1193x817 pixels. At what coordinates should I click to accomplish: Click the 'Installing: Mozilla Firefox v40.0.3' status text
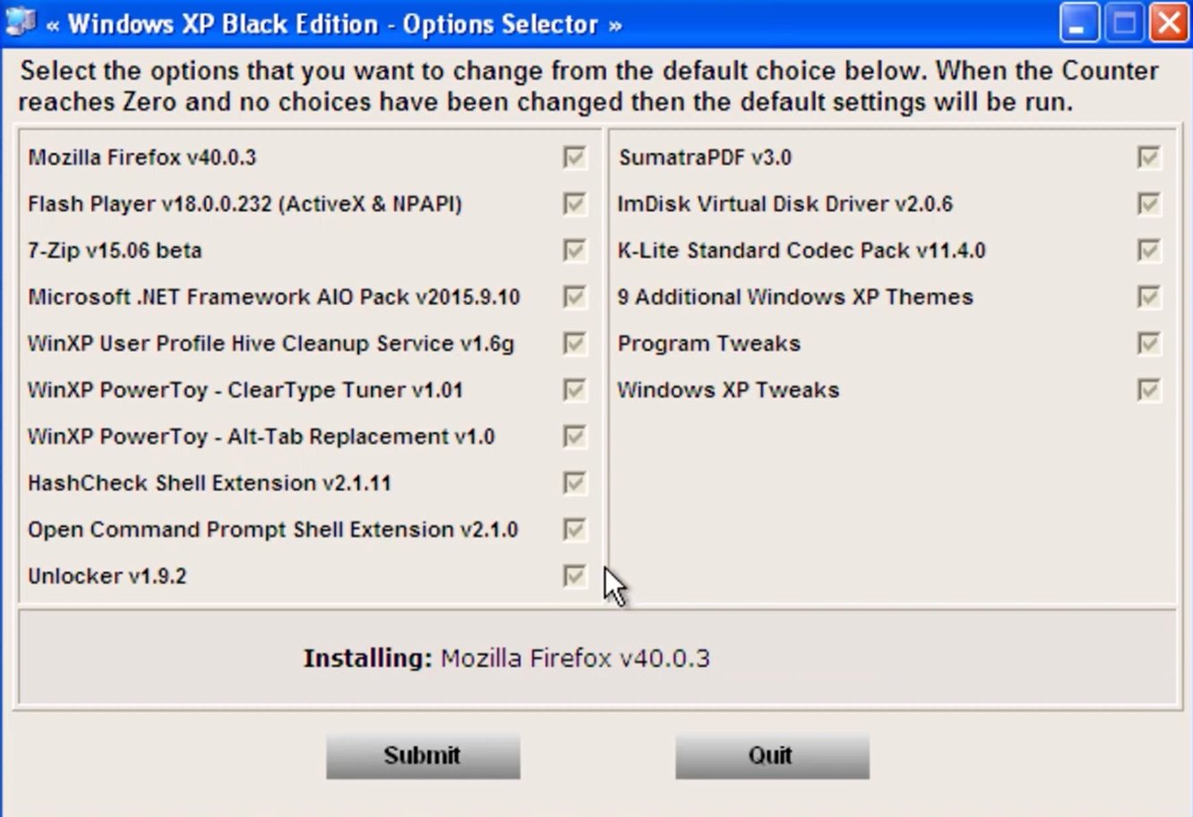[x=507, y=659]
